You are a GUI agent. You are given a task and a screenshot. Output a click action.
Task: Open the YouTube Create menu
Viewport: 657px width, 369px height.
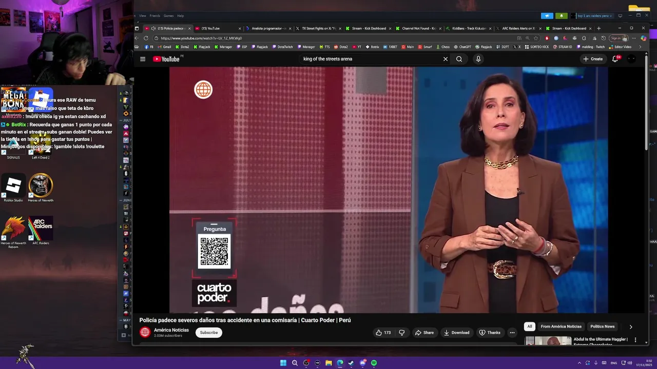593,59
